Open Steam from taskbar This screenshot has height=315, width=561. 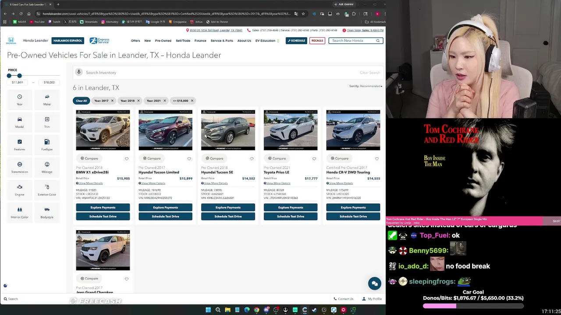314,310
